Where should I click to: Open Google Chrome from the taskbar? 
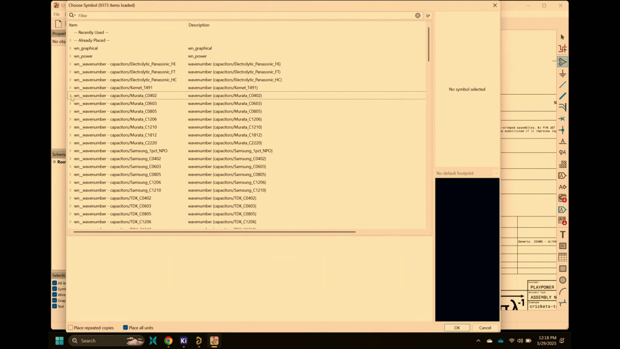click(168, 341)
